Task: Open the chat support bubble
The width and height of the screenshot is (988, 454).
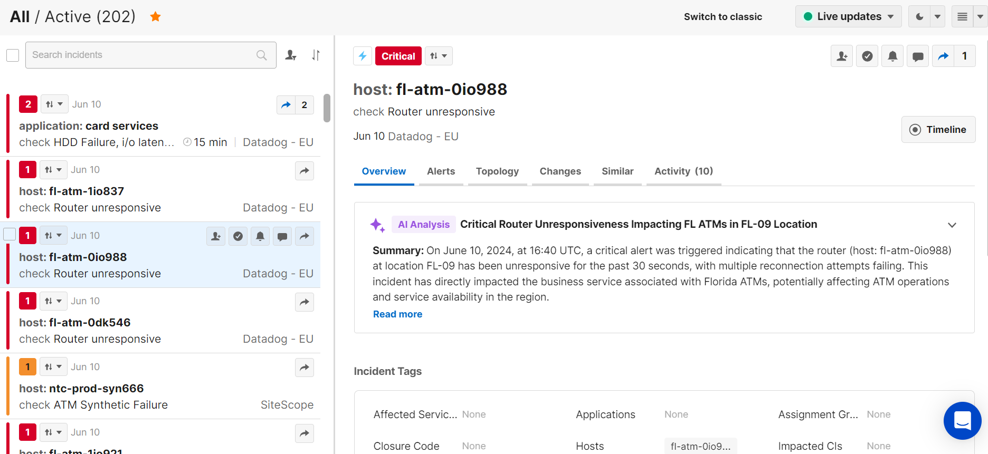Action: (962, 420)
